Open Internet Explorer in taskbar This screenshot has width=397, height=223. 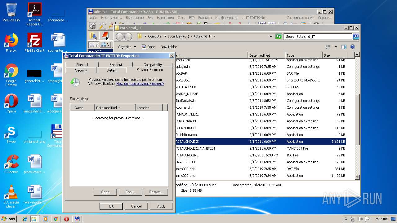tap(25, 219)
